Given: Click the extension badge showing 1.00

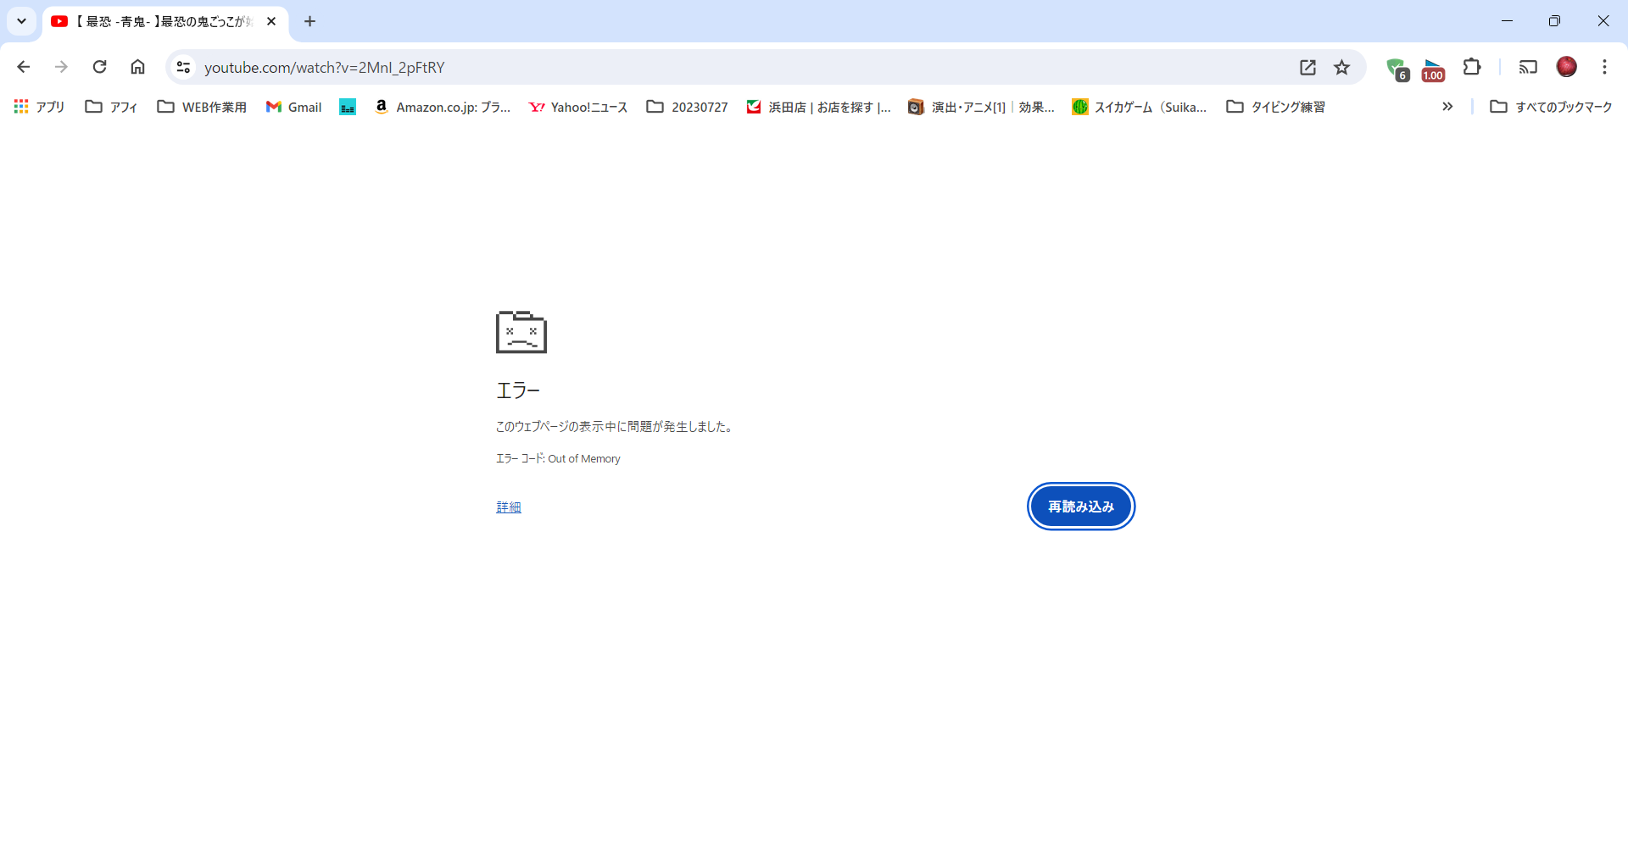Looking at the screenshot, I should (1433, 67).
